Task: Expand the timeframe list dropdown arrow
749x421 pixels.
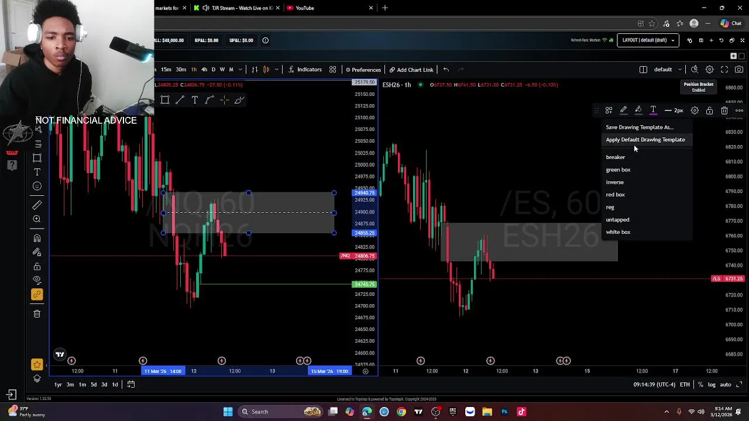Action: [x=240, y=70]
